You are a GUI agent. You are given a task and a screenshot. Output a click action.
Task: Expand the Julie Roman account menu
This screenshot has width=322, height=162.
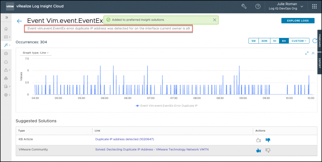coord(302,6)
